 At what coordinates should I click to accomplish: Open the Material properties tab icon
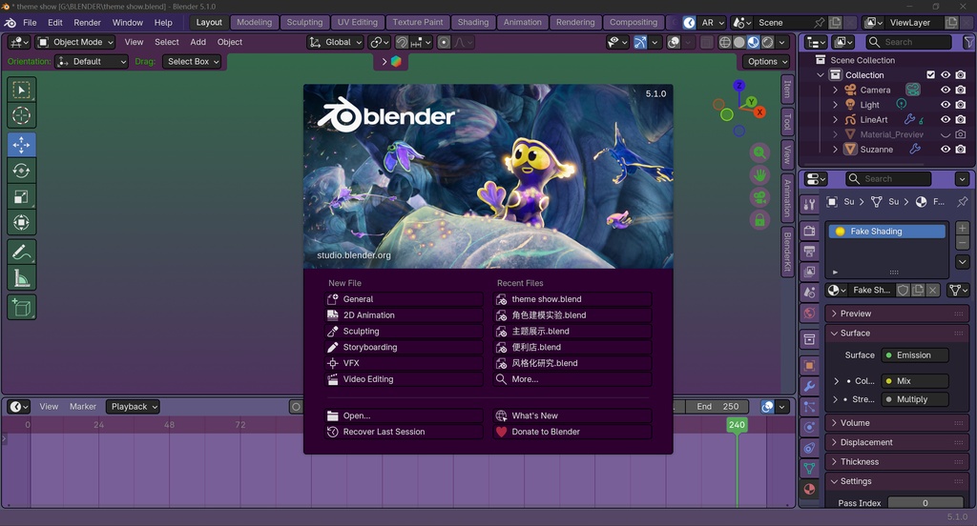809,489
